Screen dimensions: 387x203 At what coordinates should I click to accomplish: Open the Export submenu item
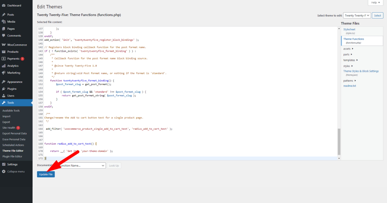6,122
